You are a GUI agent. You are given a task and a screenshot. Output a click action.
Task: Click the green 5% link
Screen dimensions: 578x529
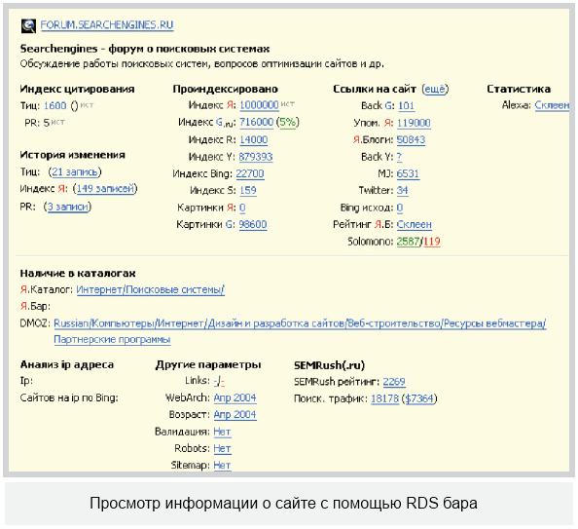click(287, 122)
